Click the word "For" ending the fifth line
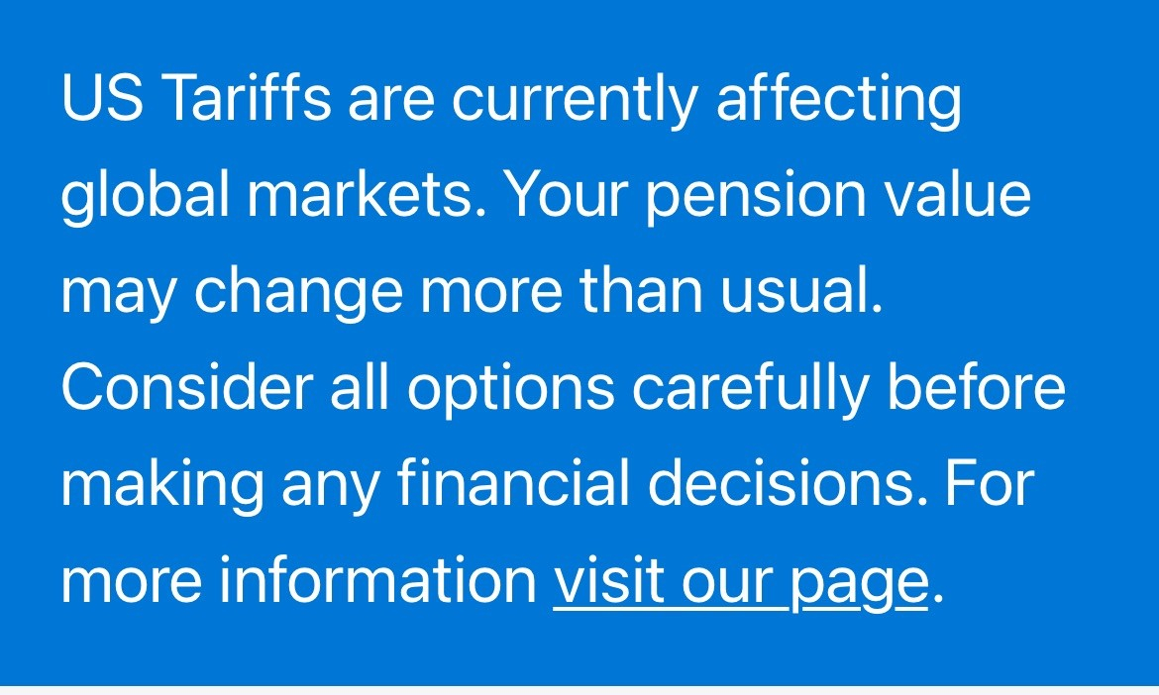The width and height of the screenshot is (1159, 695). (x=989, y=484)
